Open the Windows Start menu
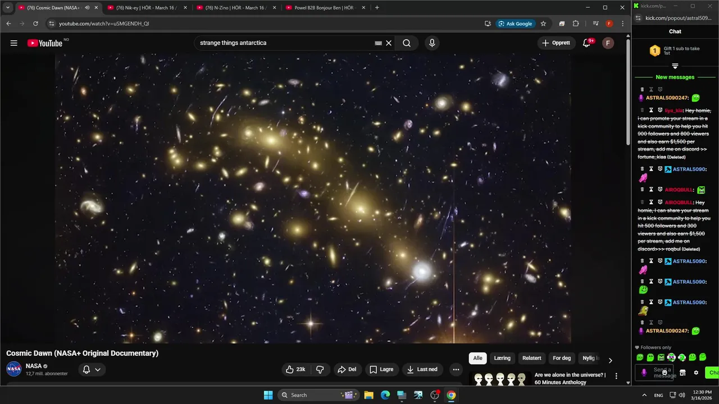This screenshot has height=404, width=719. pos(268,395)
